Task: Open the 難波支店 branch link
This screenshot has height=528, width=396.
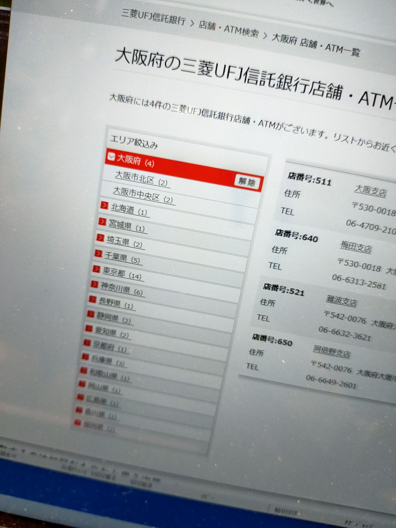Action: [341, 301]
